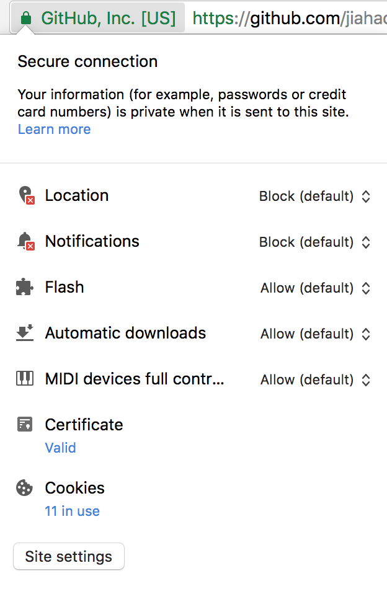Click the Certificate icon
This screenshot has height=594, width=387.
pyautogui.click(x=24, y=425)
